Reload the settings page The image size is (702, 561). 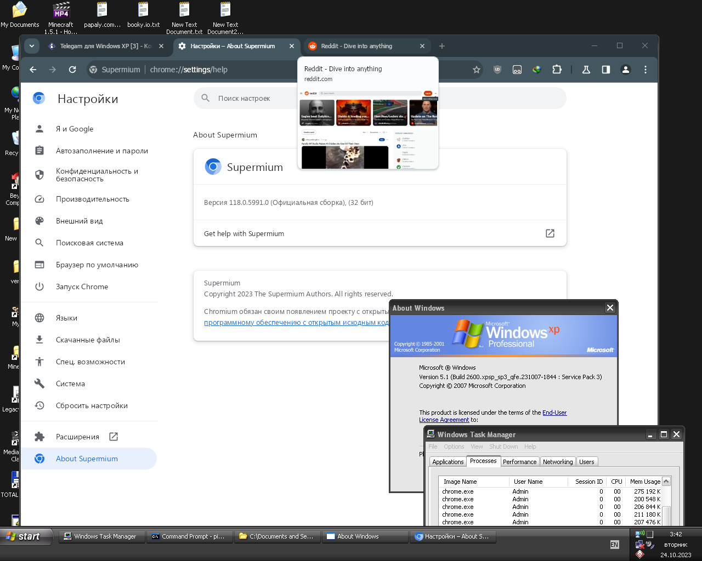tap(72, 70)
